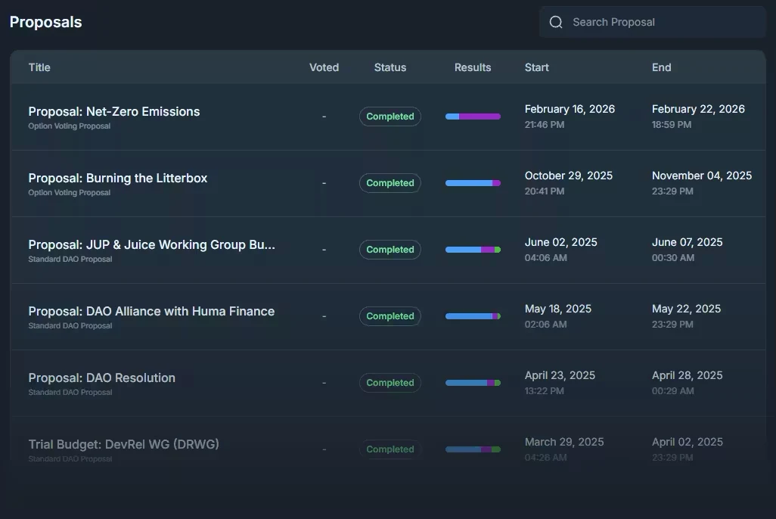Click results bar for JUP & Juice proposal
776x519 pixels.
point(473,250)
